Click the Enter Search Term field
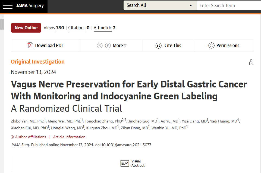Image resolution: width=261 pixels, height=173 pixels. tap(229, 5)
